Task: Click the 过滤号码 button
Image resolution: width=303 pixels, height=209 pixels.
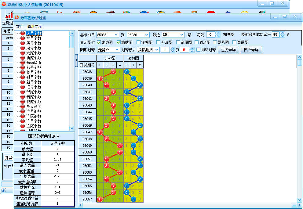Action: tap(228, 50)
